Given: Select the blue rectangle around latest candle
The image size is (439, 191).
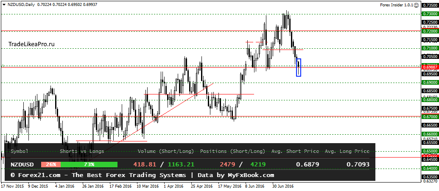Looking at the screenshot, I should (299, 67).
